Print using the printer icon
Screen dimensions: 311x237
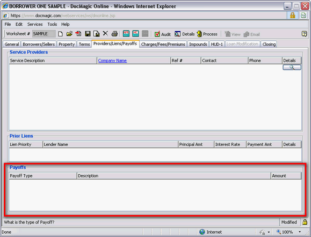(114, 34)
